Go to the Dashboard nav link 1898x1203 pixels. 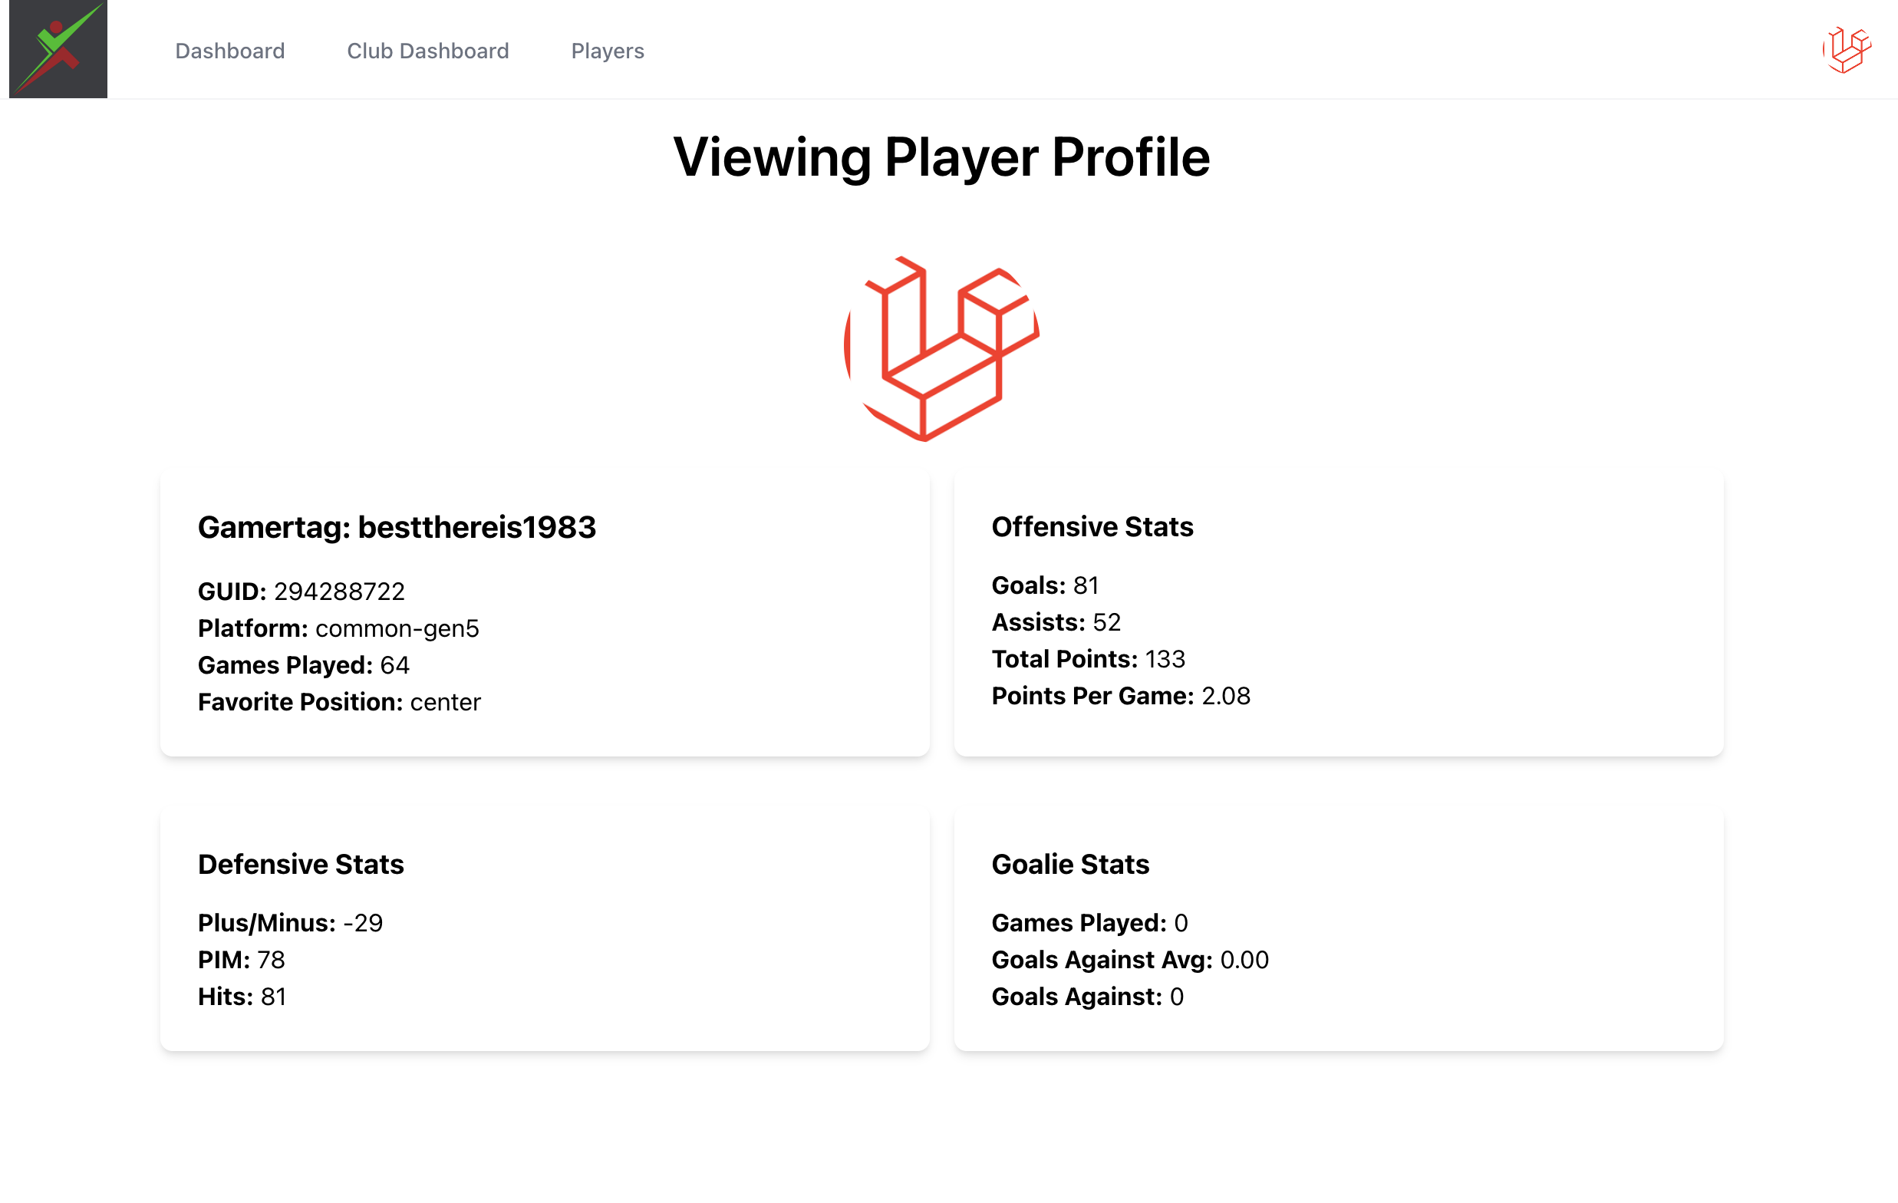pos(229,51)
